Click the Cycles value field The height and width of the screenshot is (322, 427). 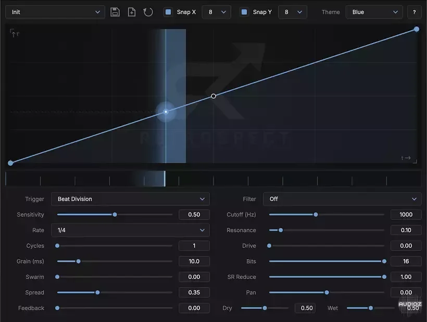194,246
